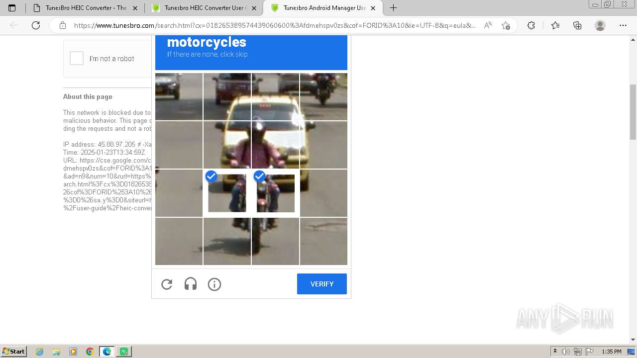Open Collections panel
This screenshot has height=358, width=637.
577,25
